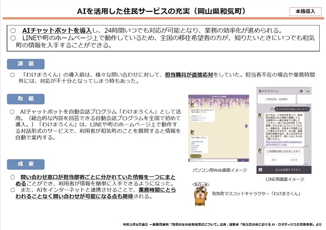The height and width of the screenshot is (230, 326).
Task: Click the slide title AIを活用した住民サービスの充実
Action: (x=134, y=11)
